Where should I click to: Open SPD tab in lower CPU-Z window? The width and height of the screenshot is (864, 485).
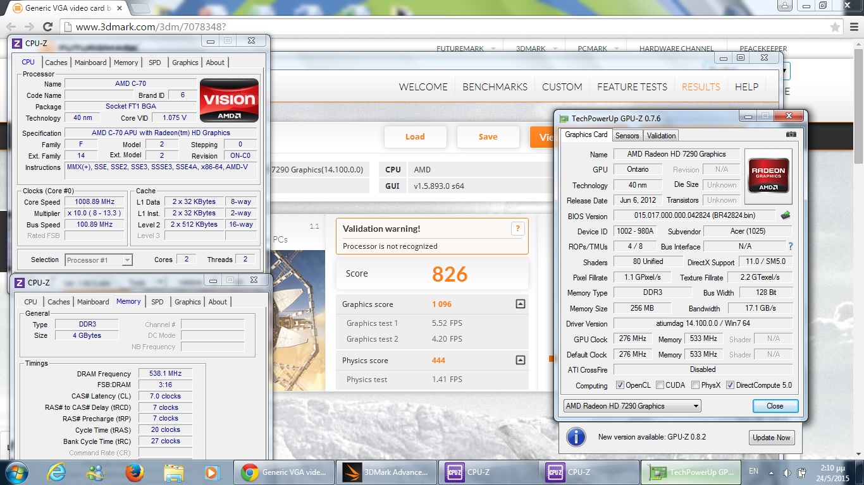pos(157,302)
